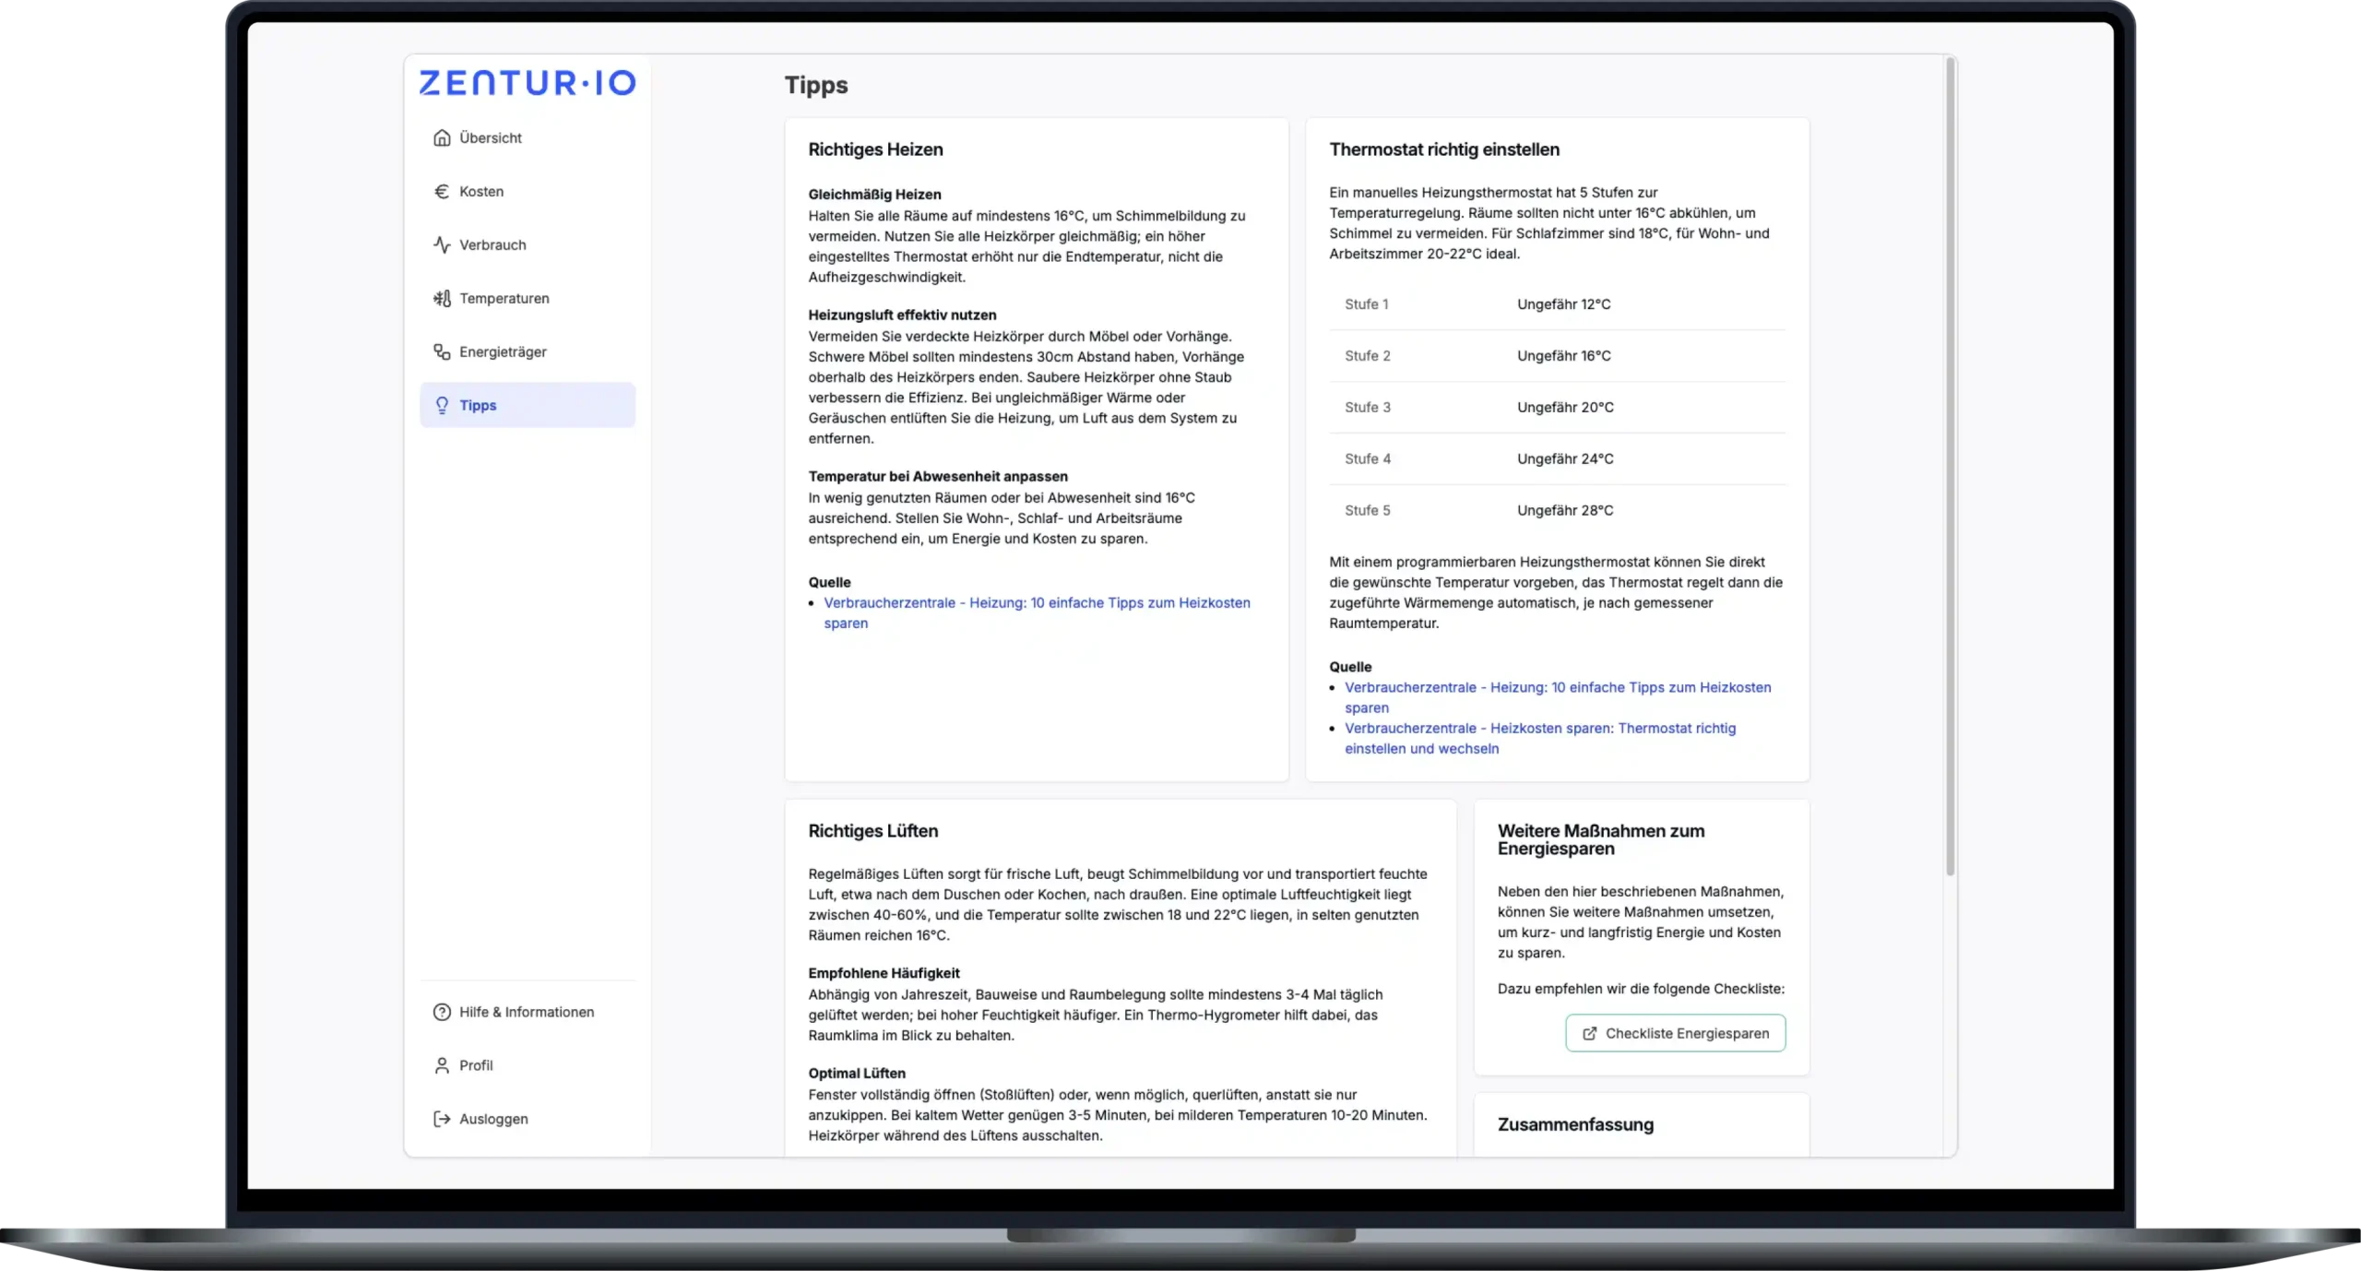Open Hilfe & Informationen
The image size is (2361, 1271).
[526, 1012]
